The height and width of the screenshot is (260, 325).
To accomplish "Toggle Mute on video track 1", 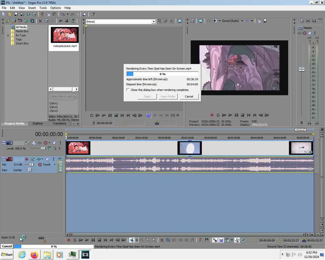I will (x=54, y=143).
